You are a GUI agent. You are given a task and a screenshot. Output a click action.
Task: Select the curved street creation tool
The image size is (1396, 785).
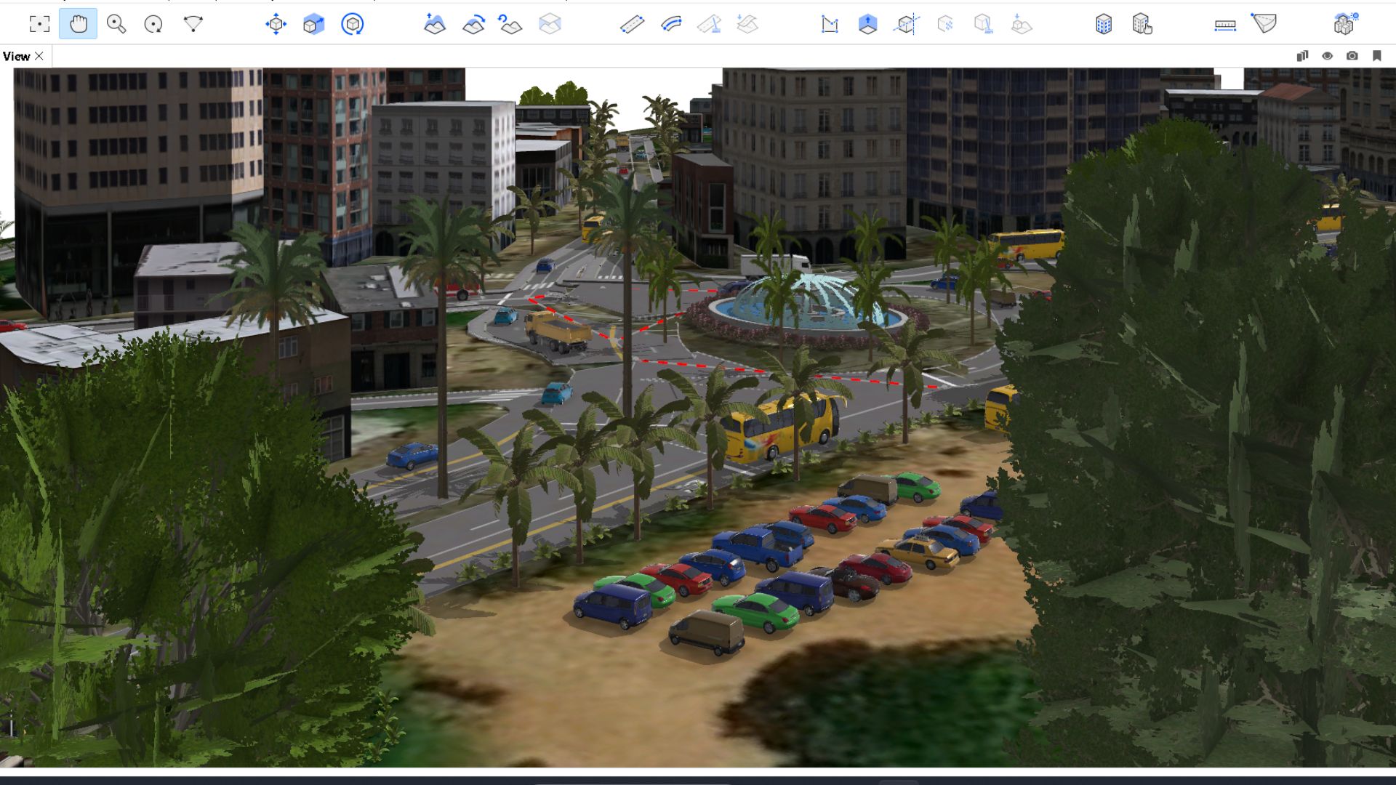[671, 24]
